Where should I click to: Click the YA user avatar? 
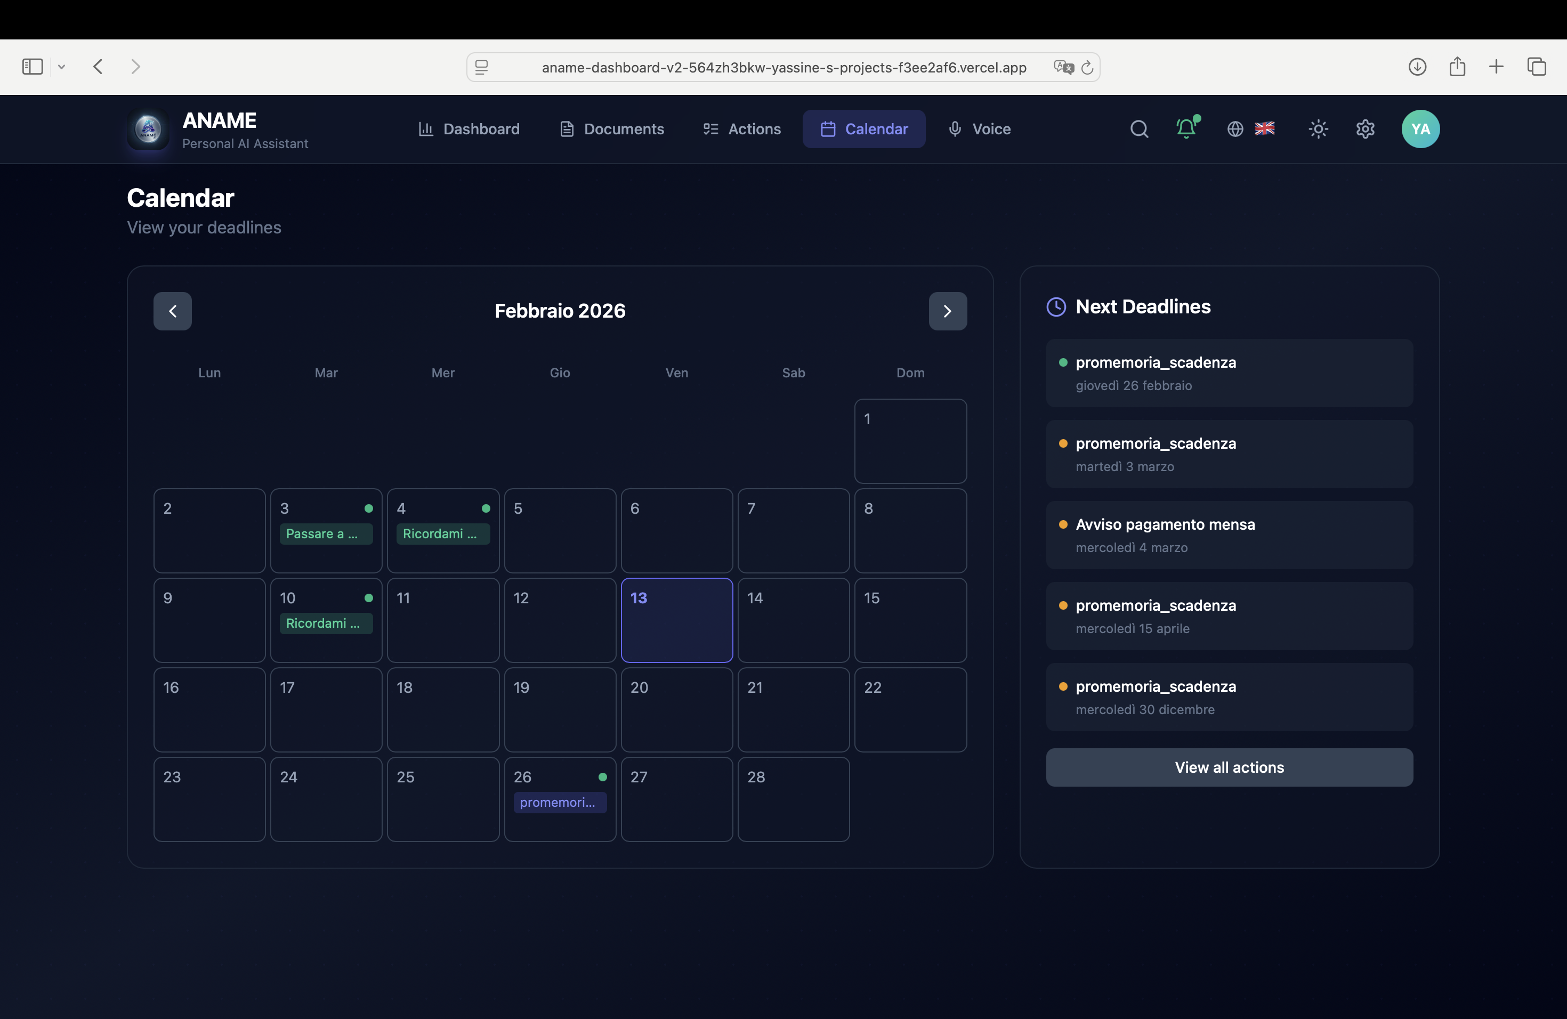(1420, 129)
